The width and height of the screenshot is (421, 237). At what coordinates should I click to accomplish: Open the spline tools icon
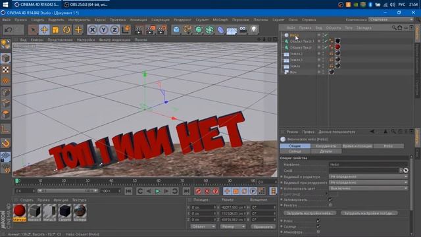point(187,30)
